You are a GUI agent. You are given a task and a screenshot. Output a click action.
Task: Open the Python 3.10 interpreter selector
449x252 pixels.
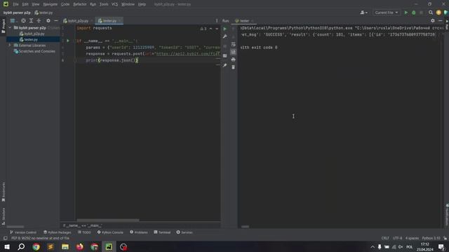click(x=431, y=238)
